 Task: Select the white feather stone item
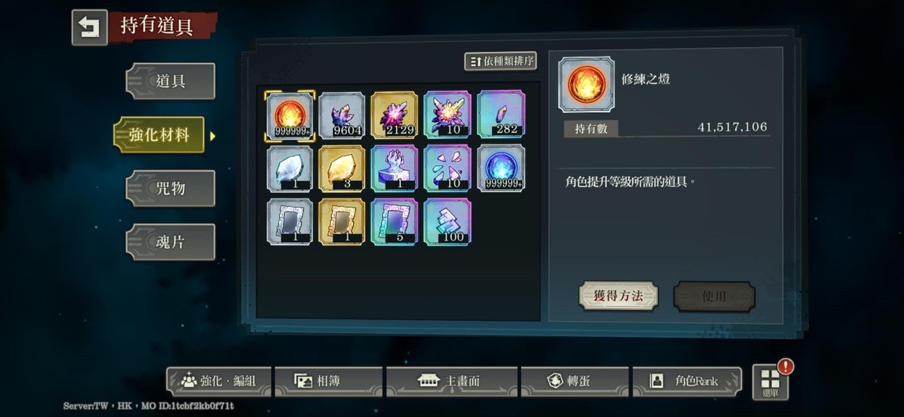[290, 168]
